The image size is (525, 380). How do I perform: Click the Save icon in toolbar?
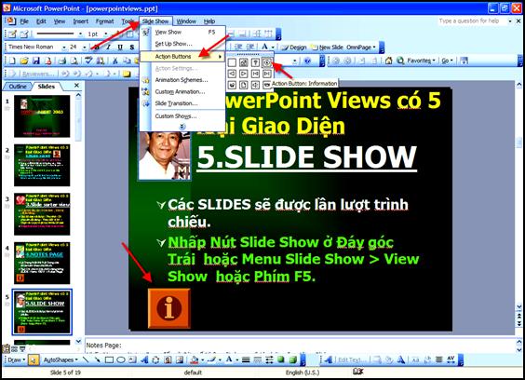coord(36,61)
